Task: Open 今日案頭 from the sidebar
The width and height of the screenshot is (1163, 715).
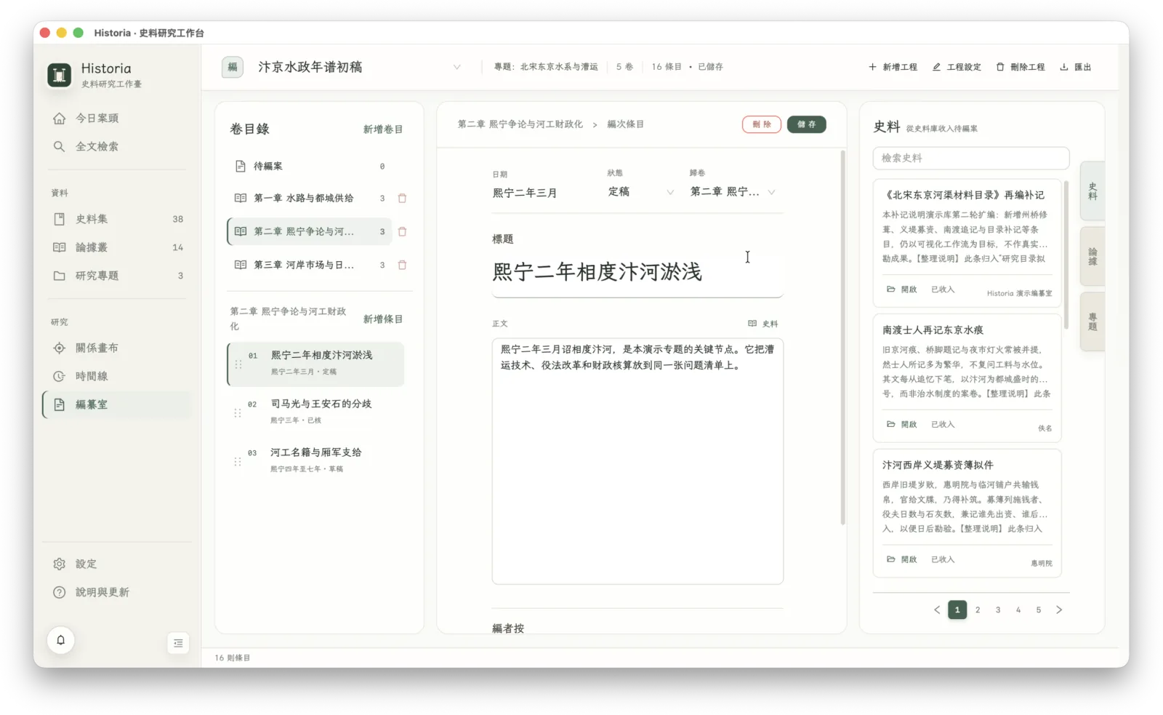Action: tap(116, 118)
